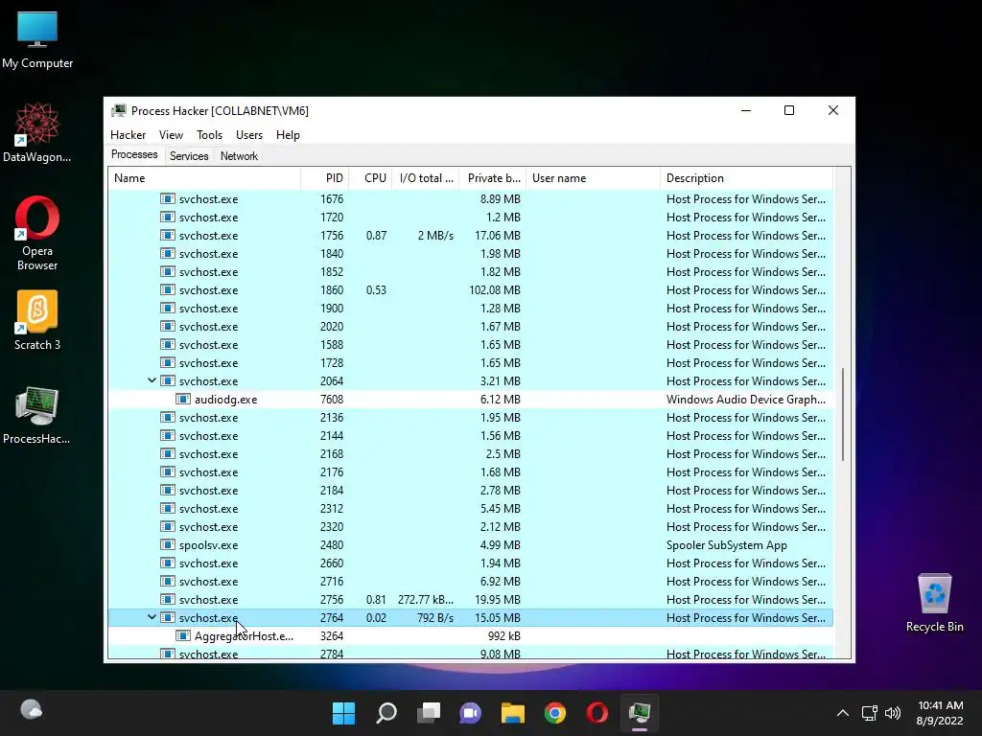The image size is (982, 736).
Task: Click the 992 kB private bytes value
Action: [504, 636]
